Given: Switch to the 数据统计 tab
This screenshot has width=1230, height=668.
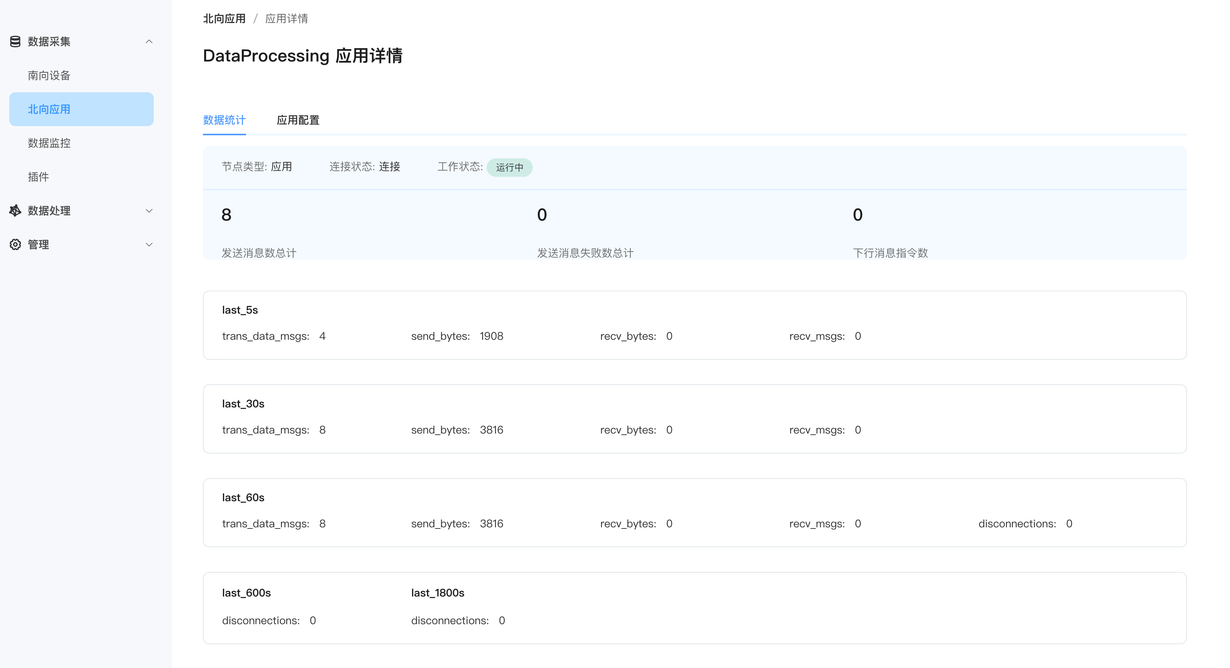Looking at the screenshot, I should [224, 120].
